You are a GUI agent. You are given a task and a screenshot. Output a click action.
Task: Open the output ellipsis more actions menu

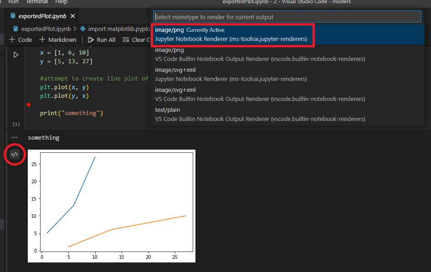pos(15,137)
